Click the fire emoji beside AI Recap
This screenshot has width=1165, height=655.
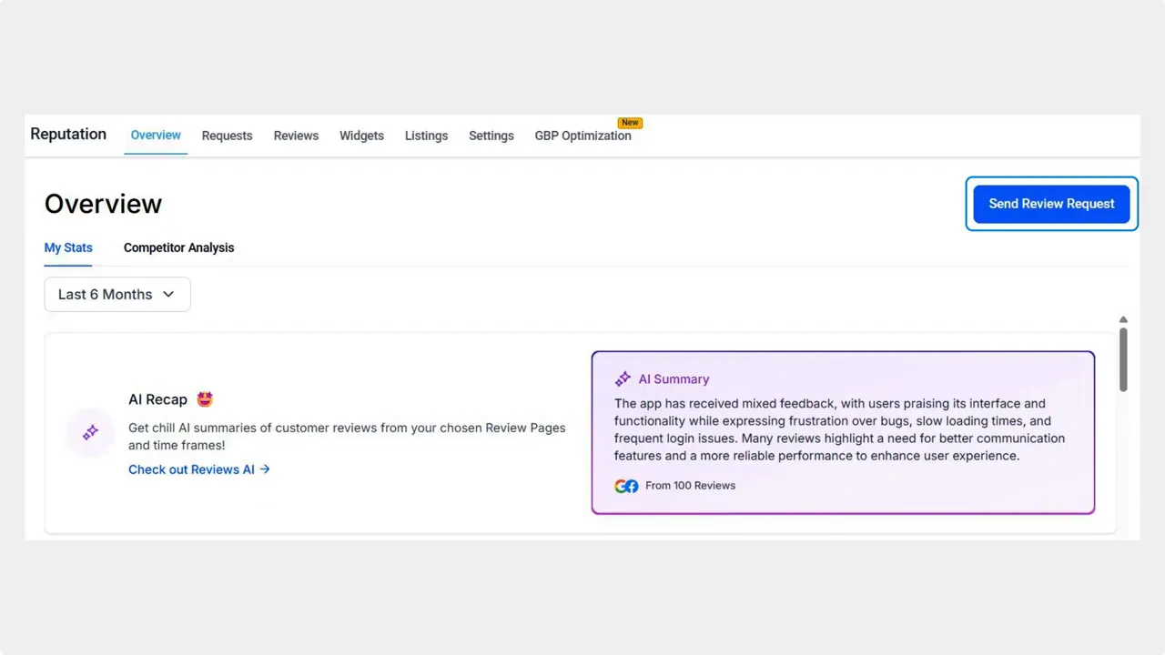tap(204, 398)
